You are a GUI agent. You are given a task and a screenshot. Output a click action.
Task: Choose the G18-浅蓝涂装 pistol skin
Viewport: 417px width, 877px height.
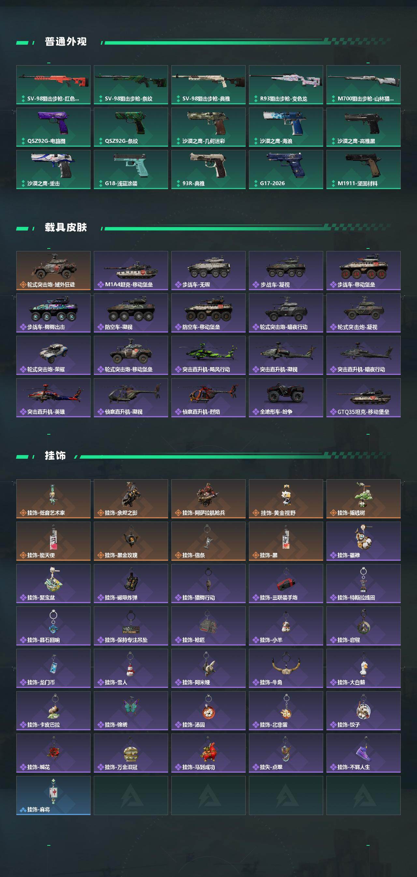(x=131, y=169)
